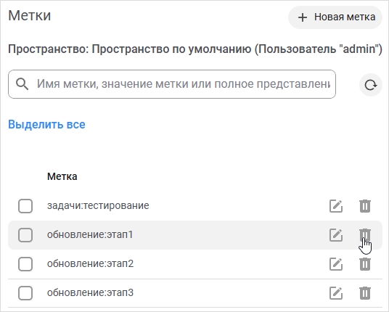
Task: Select the обновление:этап2 row text
Action: [x=90, y=263]
